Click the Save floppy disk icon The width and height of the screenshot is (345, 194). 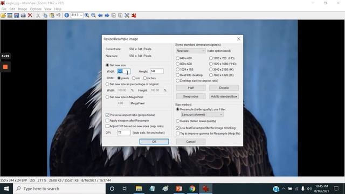click(x=17, y=16)
